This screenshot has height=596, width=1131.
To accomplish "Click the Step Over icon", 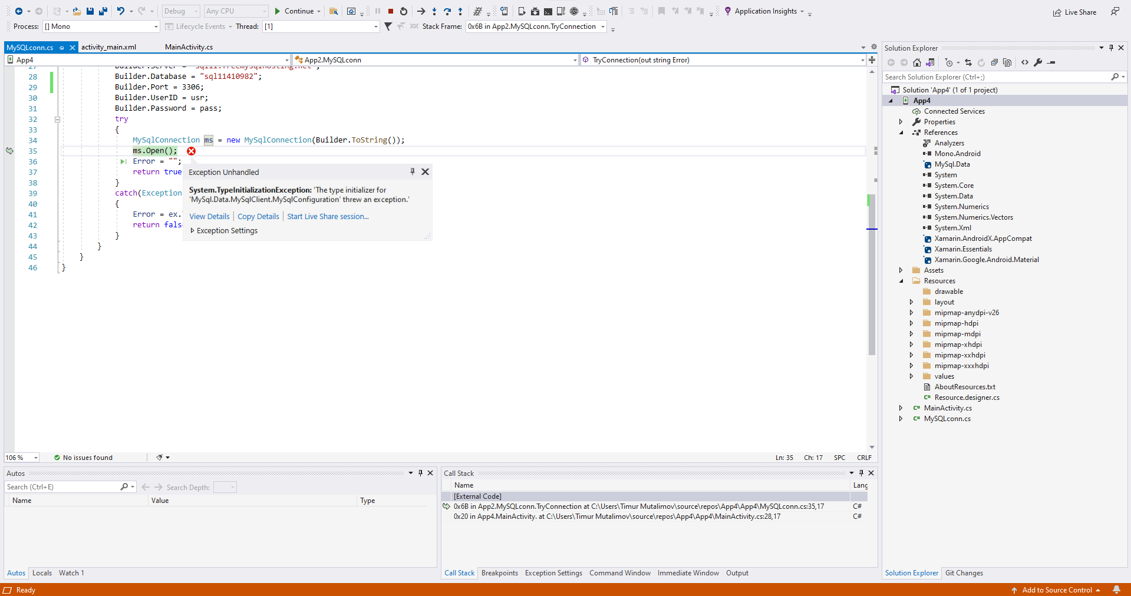I will click(x=447, y=11).
